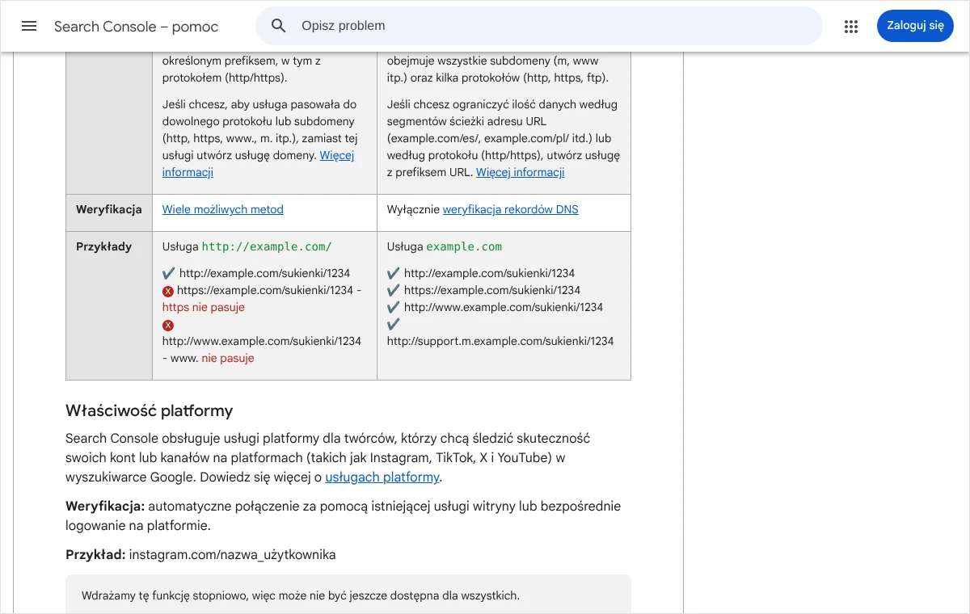
Task: Open the 'weryfikacja rekordów DNS' link
Action: (x=511, y=209)
